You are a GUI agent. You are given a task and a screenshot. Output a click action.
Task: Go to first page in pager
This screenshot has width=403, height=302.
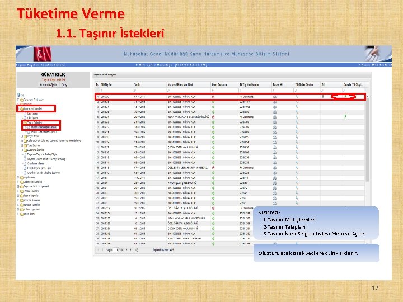click(x=98, y=249)
